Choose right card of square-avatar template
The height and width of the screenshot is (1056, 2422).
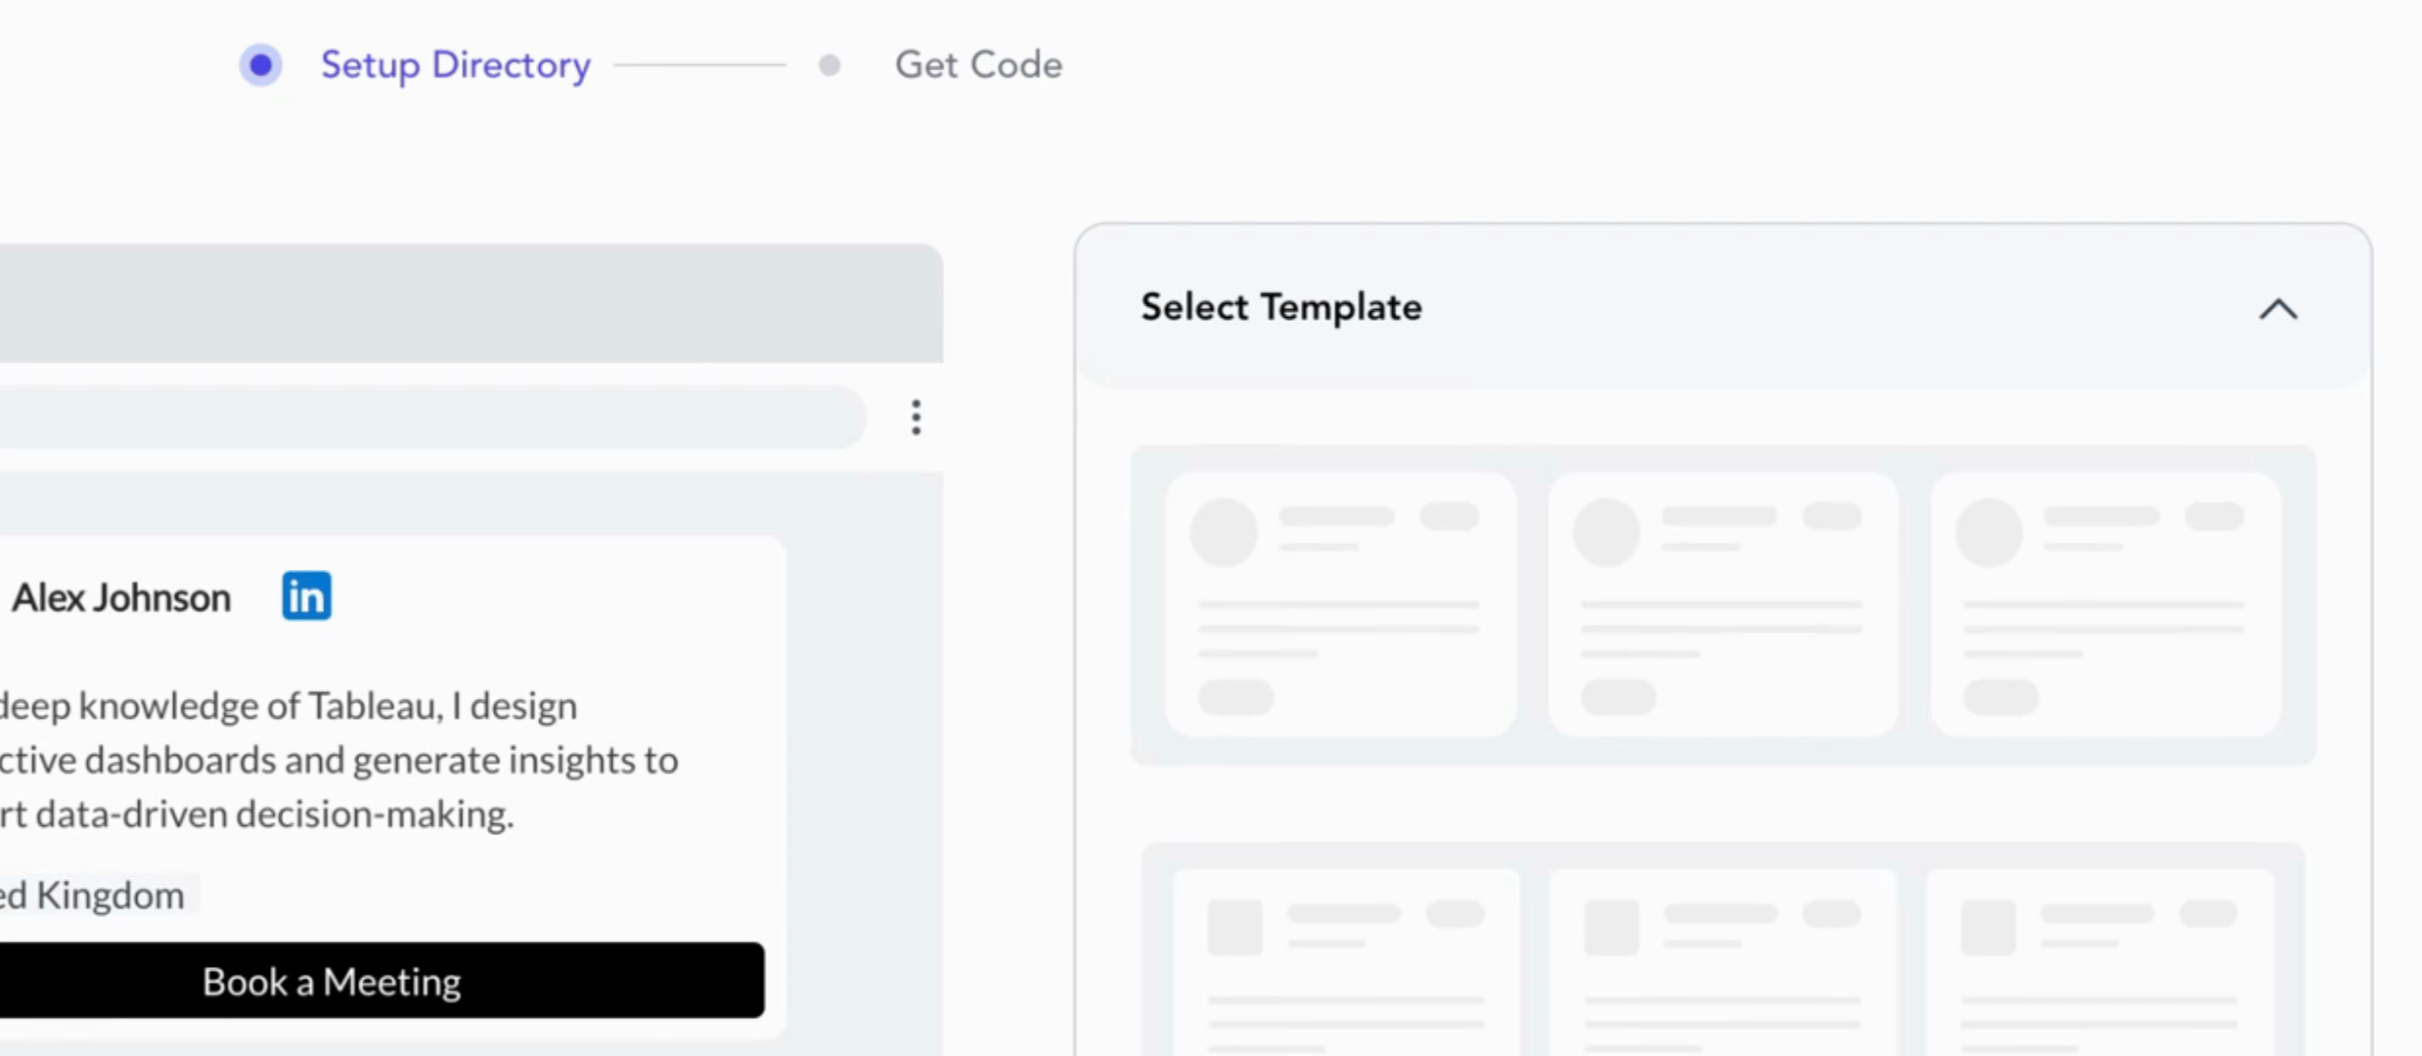tap(2098, 963)
